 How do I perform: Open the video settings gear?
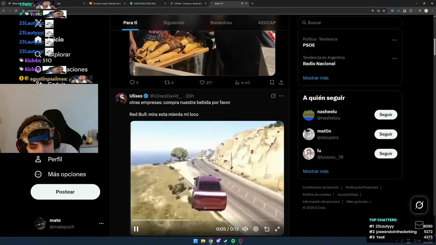click(256, 229)
